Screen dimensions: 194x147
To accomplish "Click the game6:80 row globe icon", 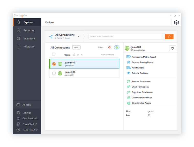I will click(60, 73).
